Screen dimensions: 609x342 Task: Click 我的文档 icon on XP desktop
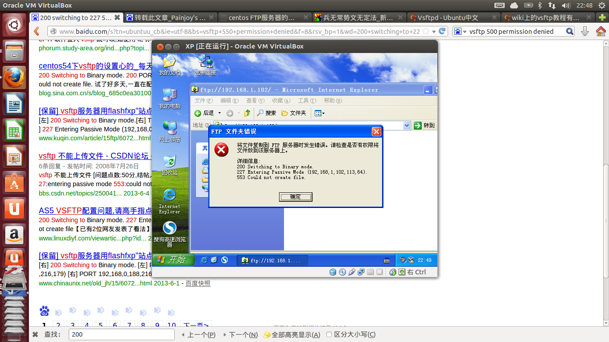169,65
